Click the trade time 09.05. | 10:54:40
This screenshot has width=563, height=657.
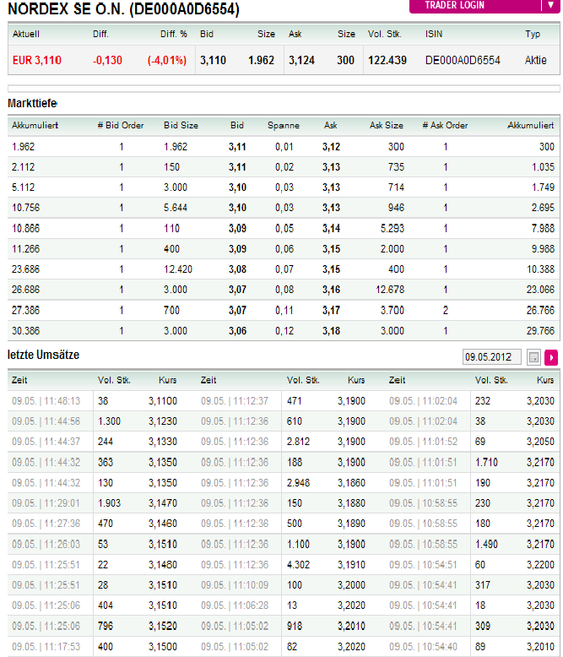423,647
